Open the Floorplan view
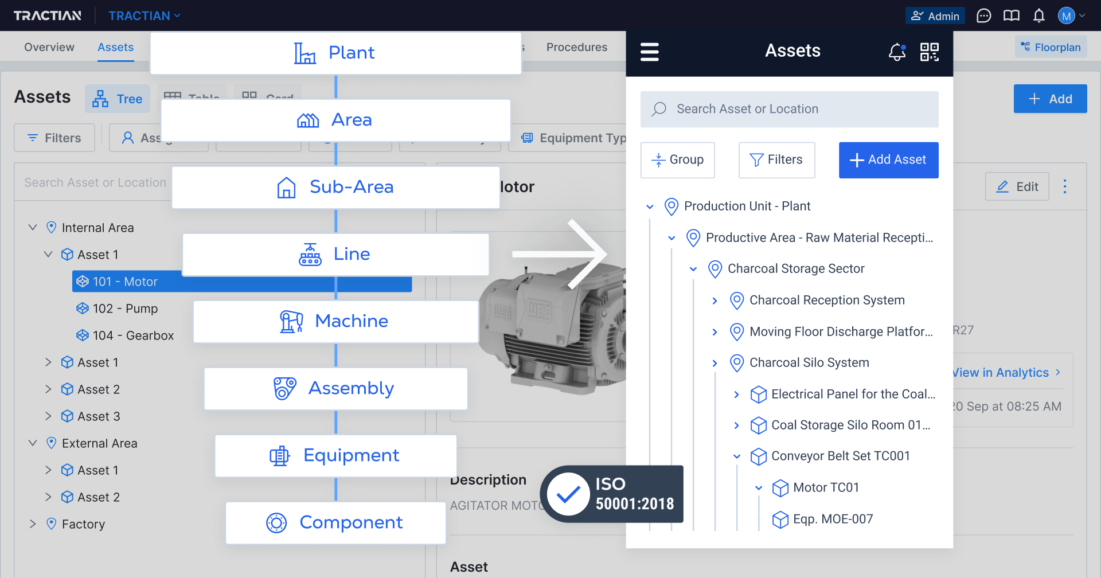1101x578 pixels. (x=1051, y=46)
